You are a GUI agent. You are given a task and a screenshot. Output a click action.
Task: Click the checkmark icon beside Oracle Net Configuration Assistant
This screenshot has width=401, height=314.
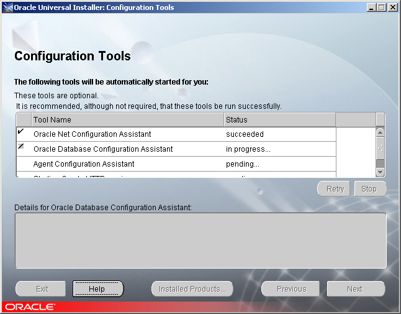click(x=20, y=131)
